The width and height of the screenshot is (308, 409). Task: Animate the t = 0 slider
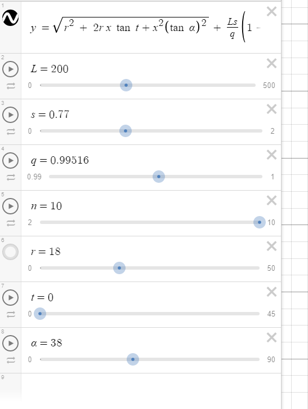pos(10,298)
